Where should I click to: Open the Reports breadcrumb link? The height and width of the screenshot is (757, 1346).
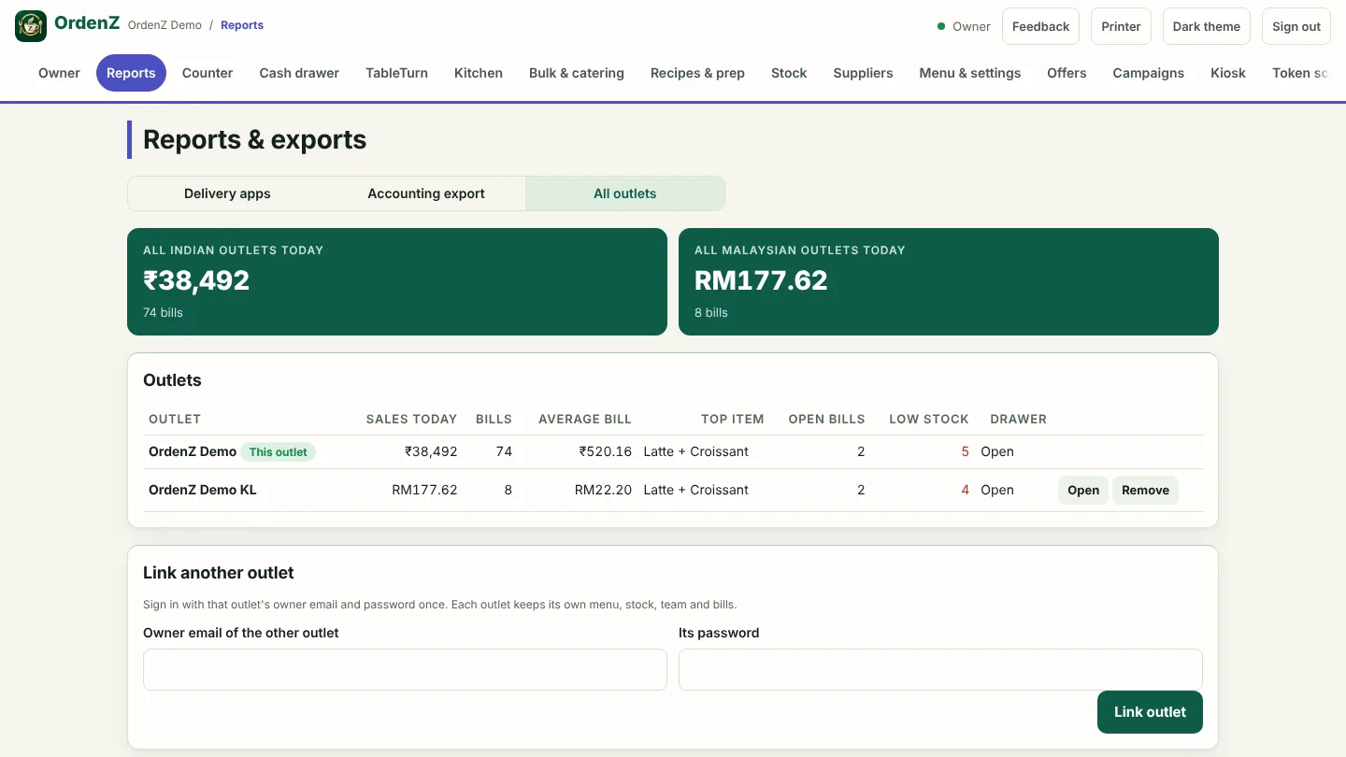tap(242, 25)
